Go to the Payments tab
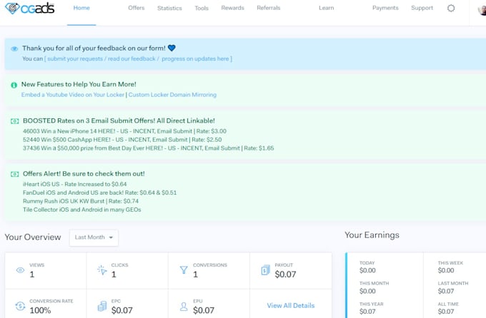This screenshot has height=318, width=486. [385, 9]
